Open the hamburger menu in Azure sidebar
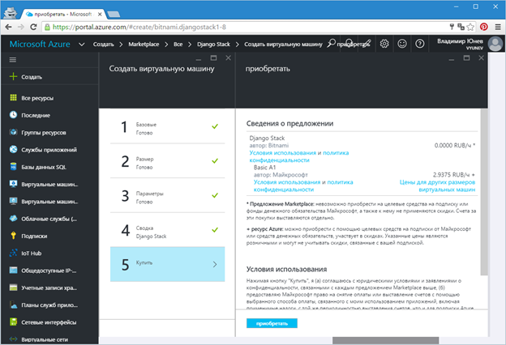 pyautogui.click(x=13, y=60)
